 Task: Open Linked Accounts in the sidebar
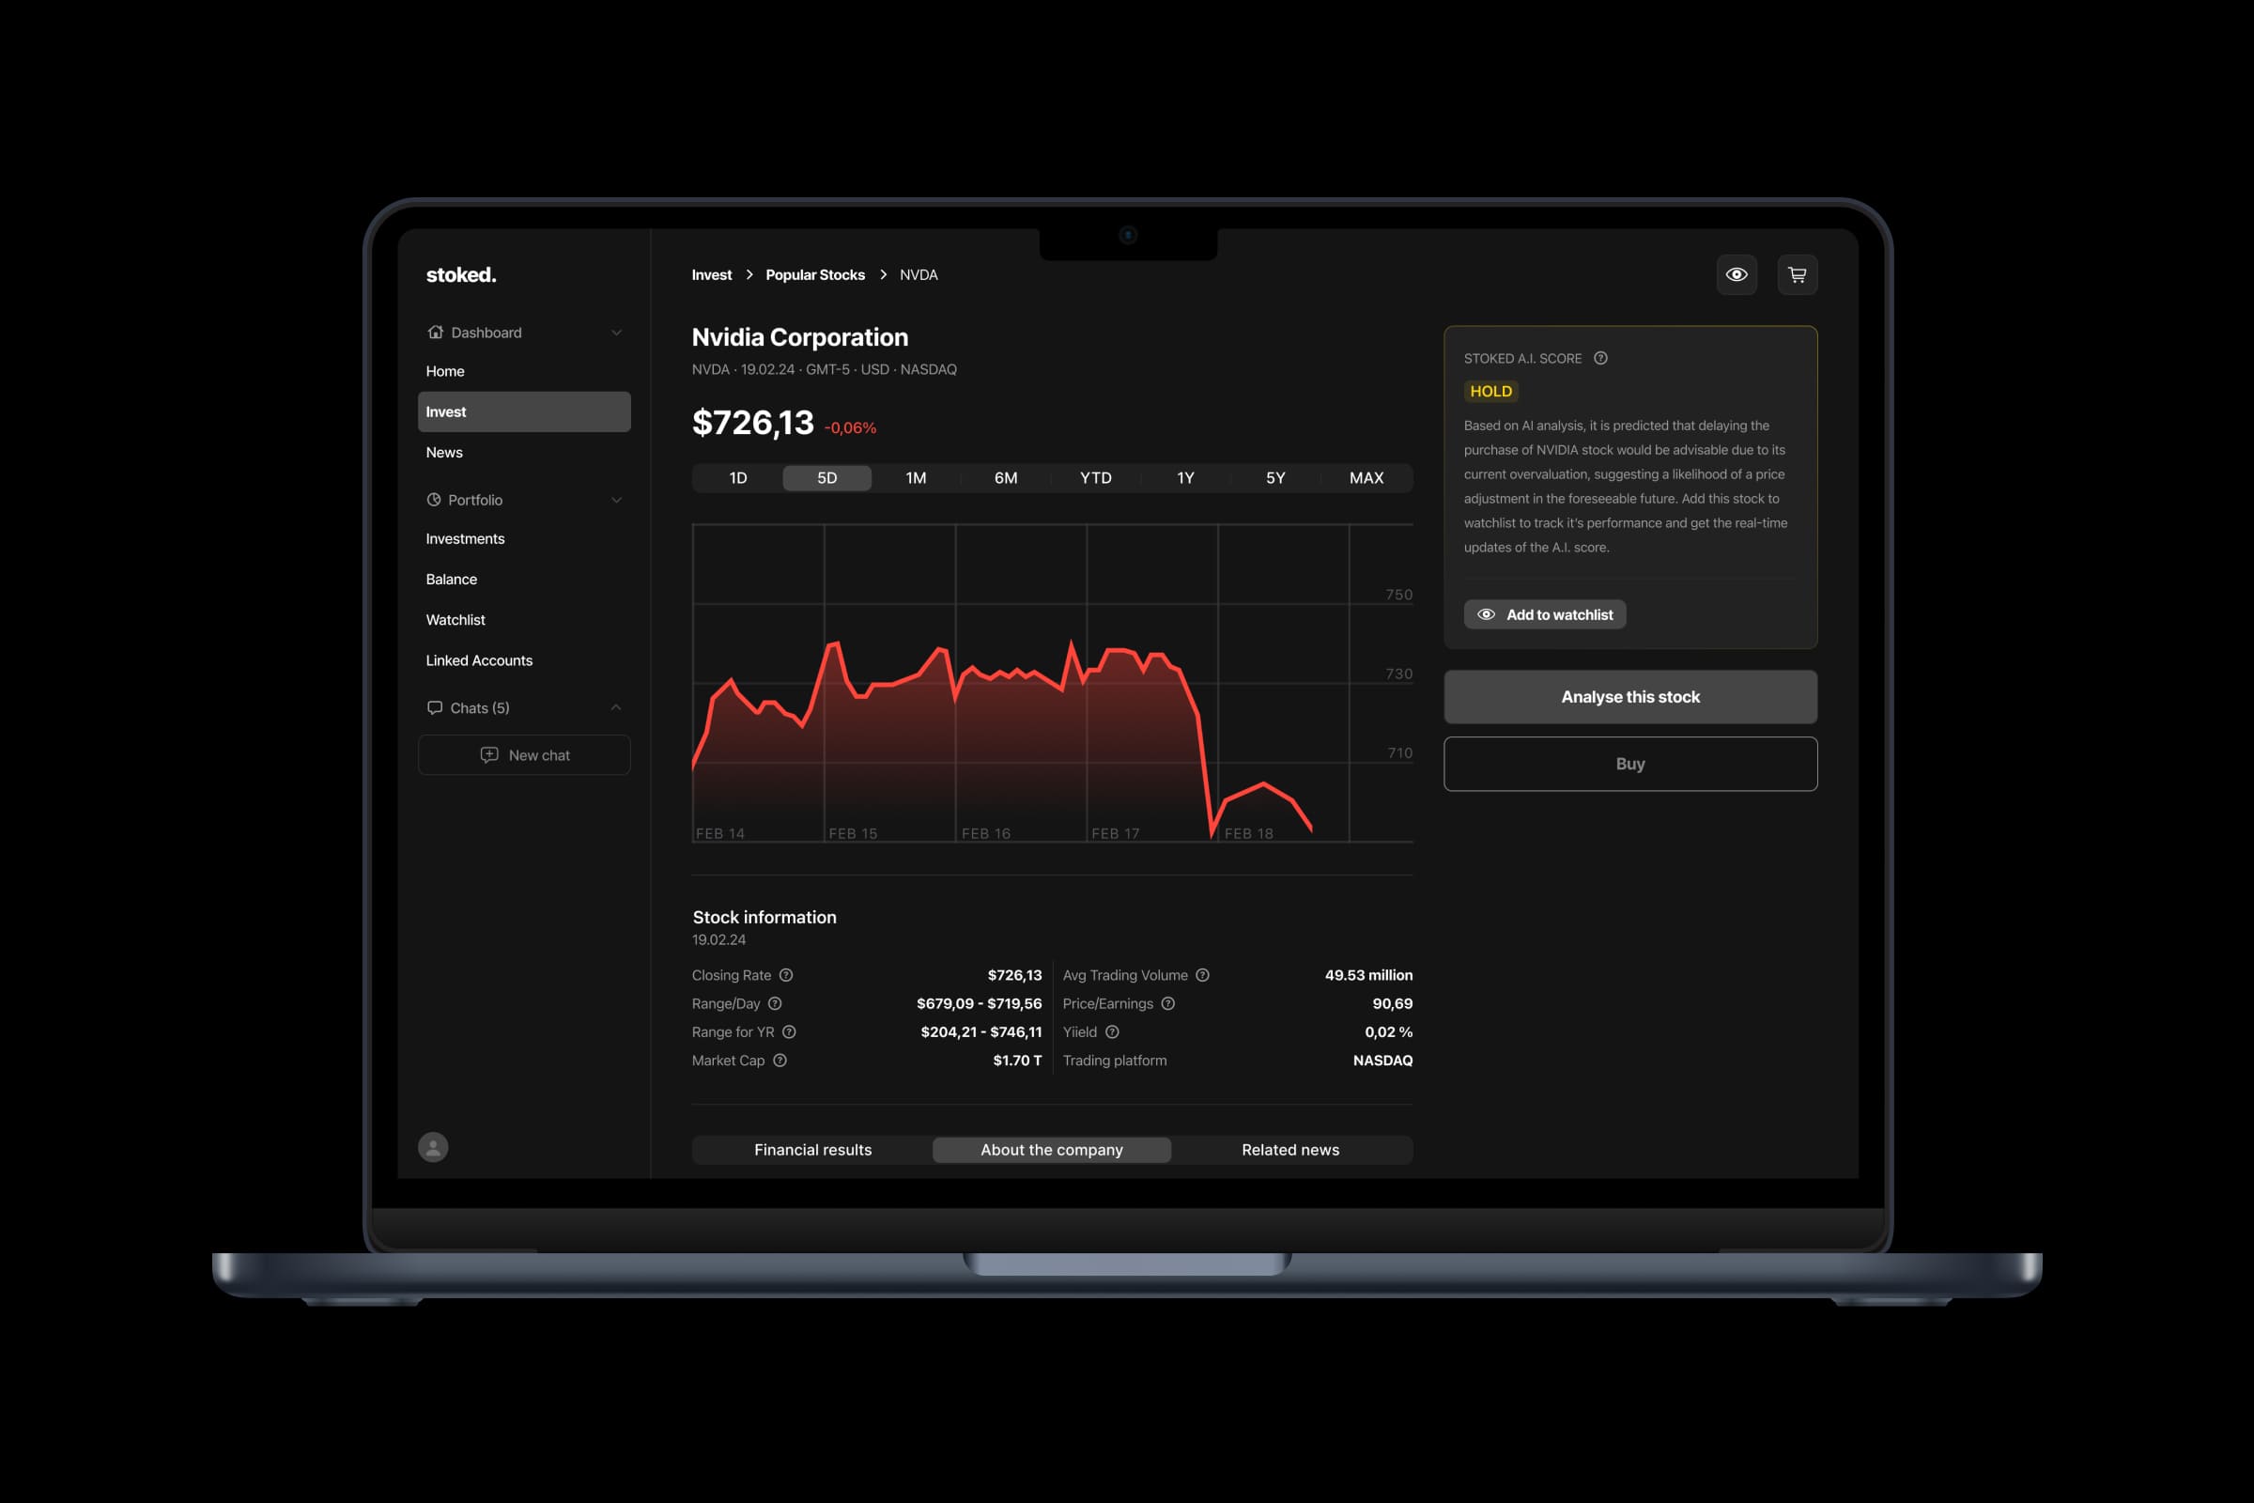[524, 660]
